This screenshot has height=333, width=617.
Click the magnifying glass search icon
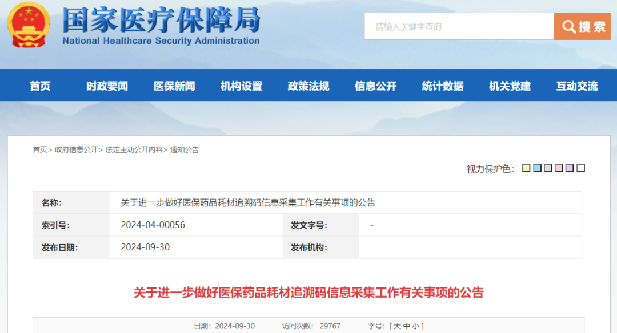click(568, 26)
